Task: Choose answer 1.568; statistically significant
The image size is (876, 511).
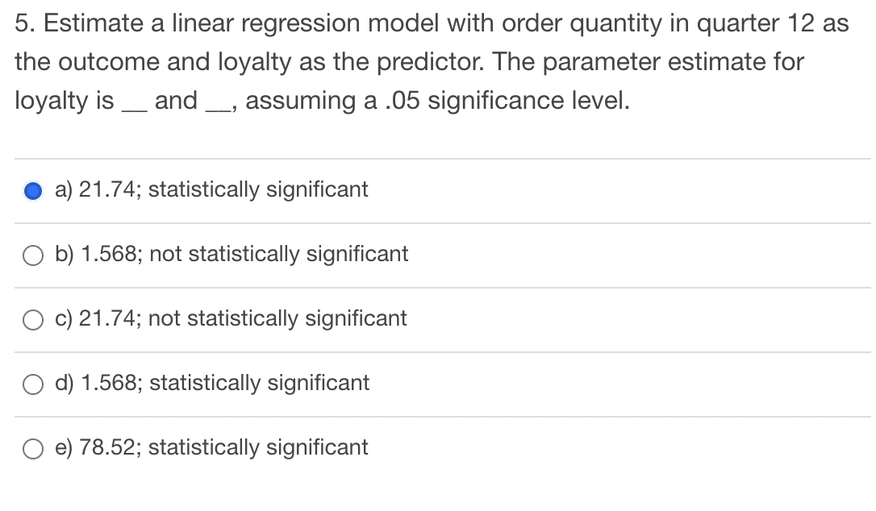Action: coord(211,384)
